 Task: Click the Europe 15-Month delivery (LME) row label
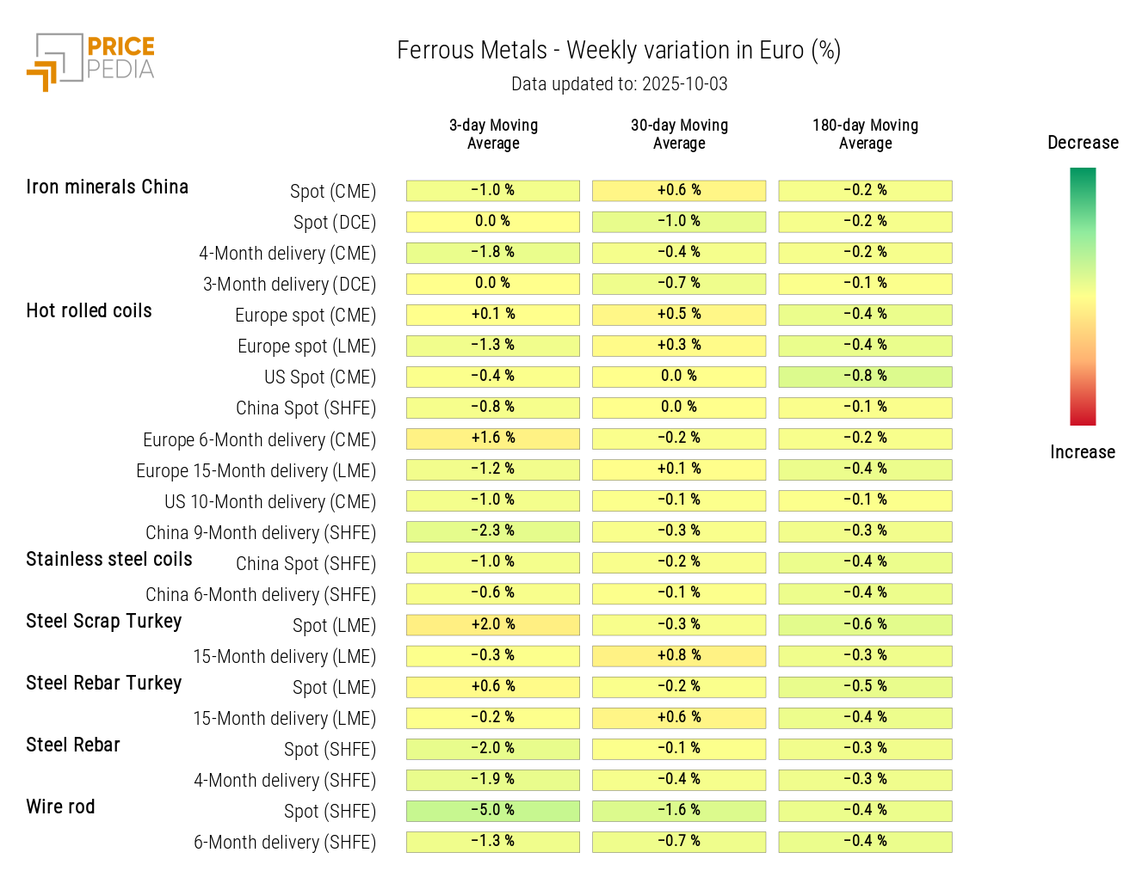click(x=256, y=471)
